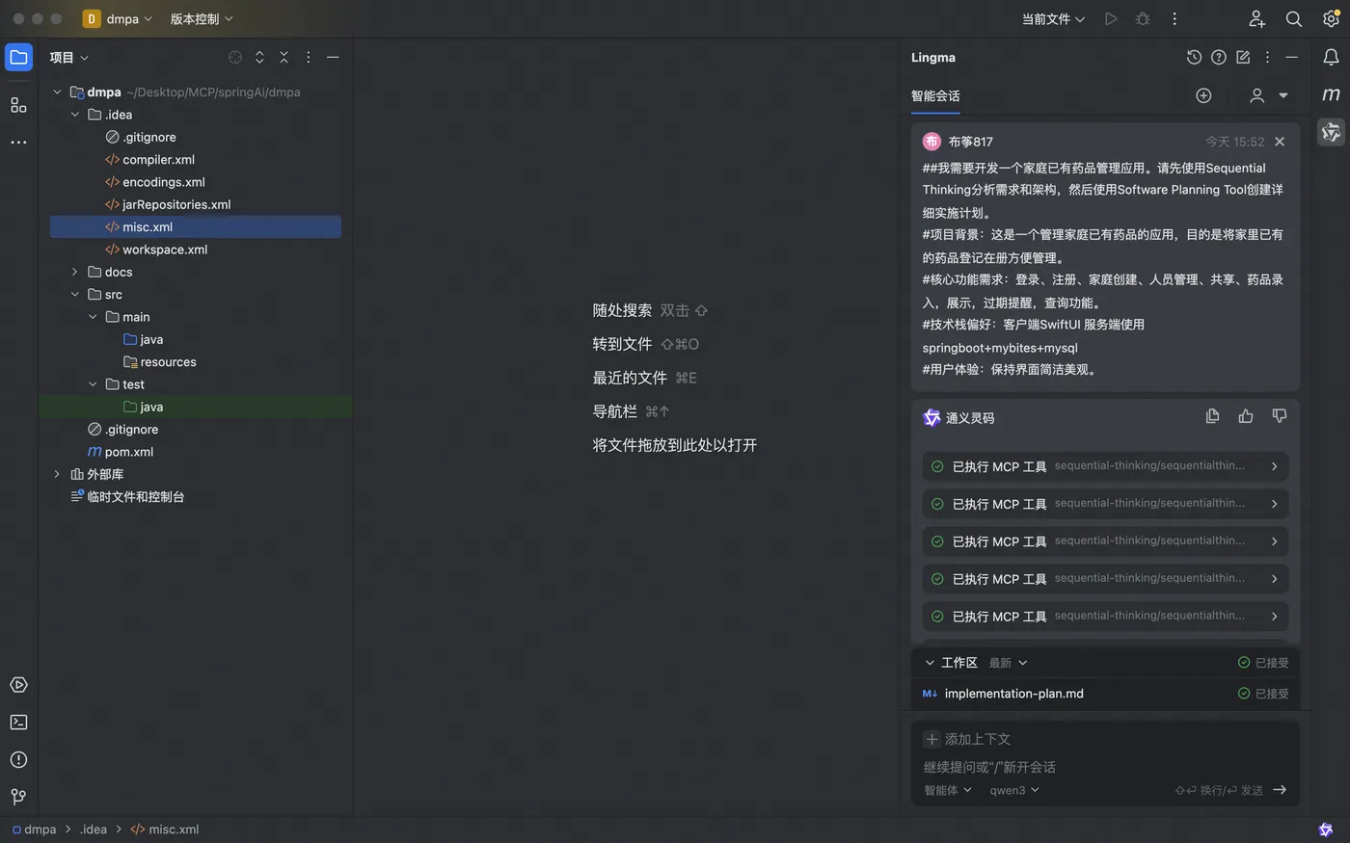Screen dimensions: 1350x843
Task: Open the Structure tool window icon
Action: click(18, 105)
